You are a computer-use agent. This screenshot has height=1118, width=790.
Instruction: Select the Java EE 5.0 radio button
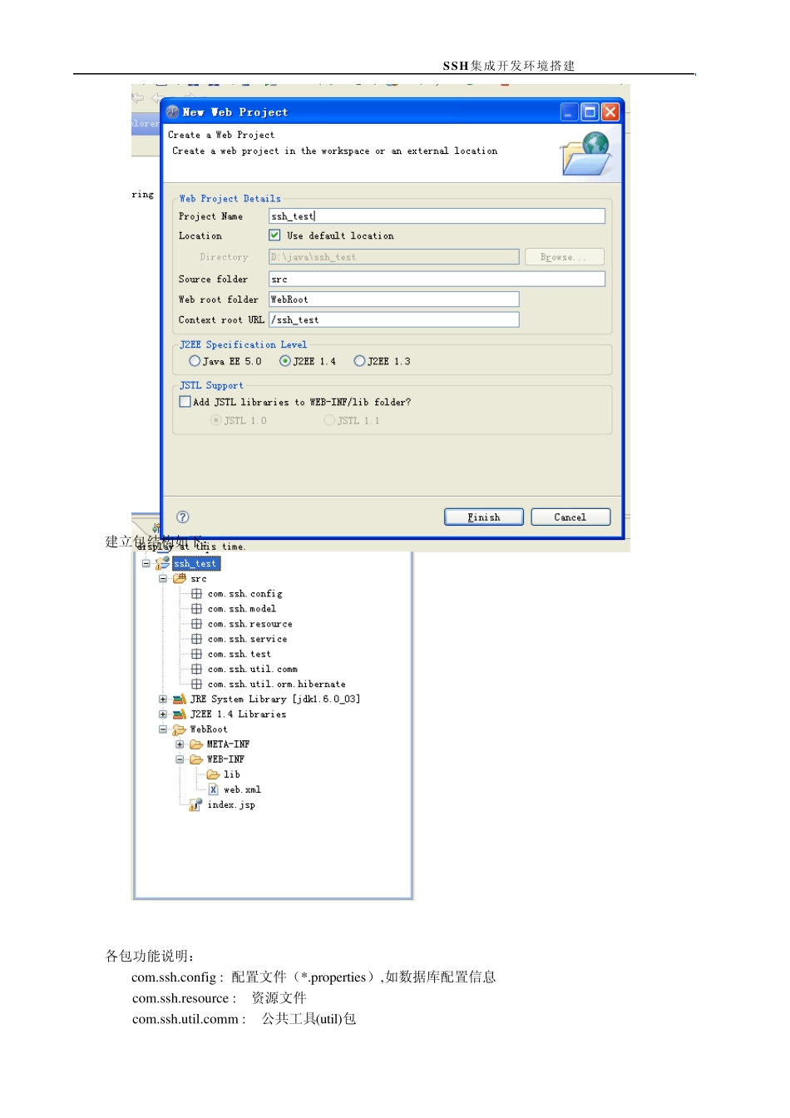click(195, 361)
